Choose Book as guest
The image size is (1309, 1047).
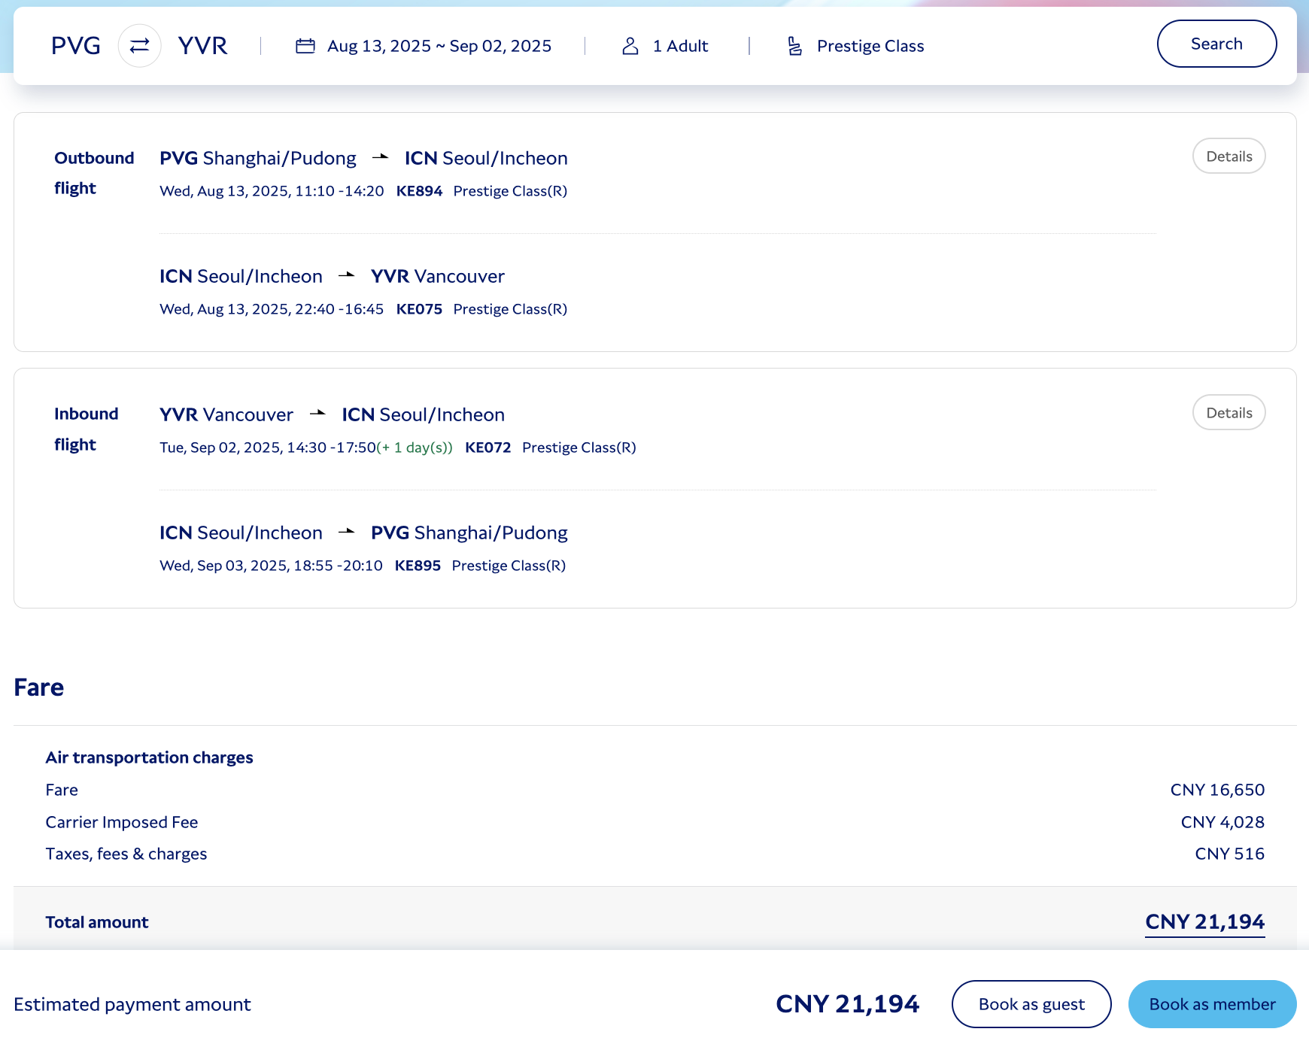[1031, 1004]
